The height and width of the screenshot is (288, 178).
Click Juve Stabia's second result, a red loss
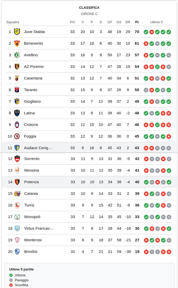[152, 32]
